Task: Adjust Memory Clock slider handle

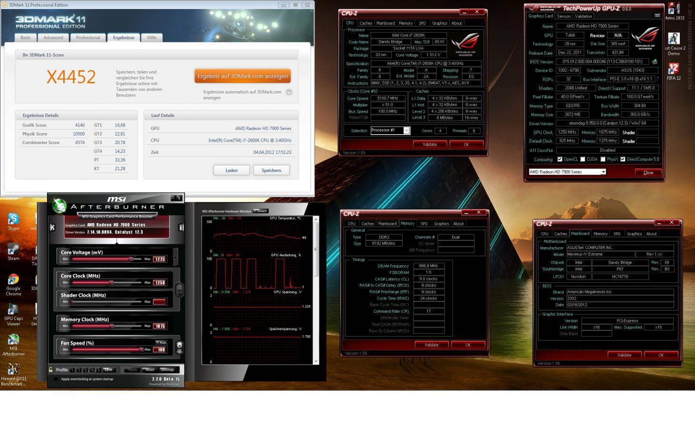Action: click(x=112, y=326)
